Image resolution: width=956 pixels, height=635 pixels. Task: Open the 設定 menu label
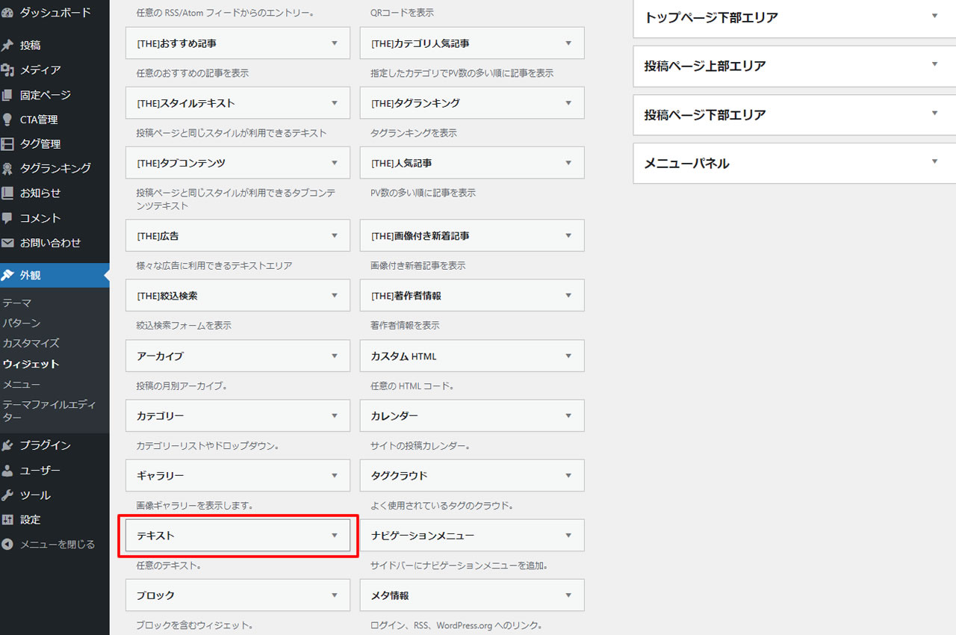31,520
